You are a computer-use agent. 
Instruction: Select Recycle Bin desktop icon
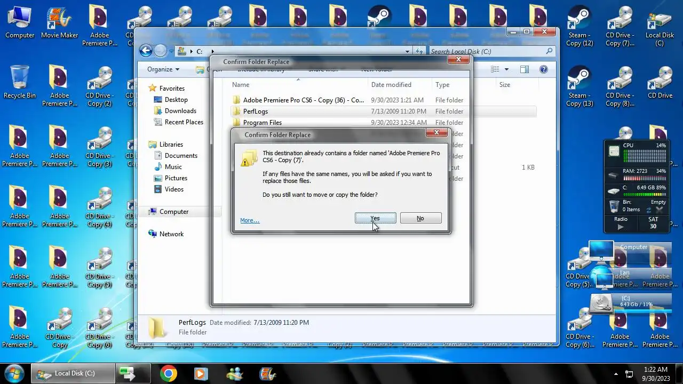pos(20,83)
